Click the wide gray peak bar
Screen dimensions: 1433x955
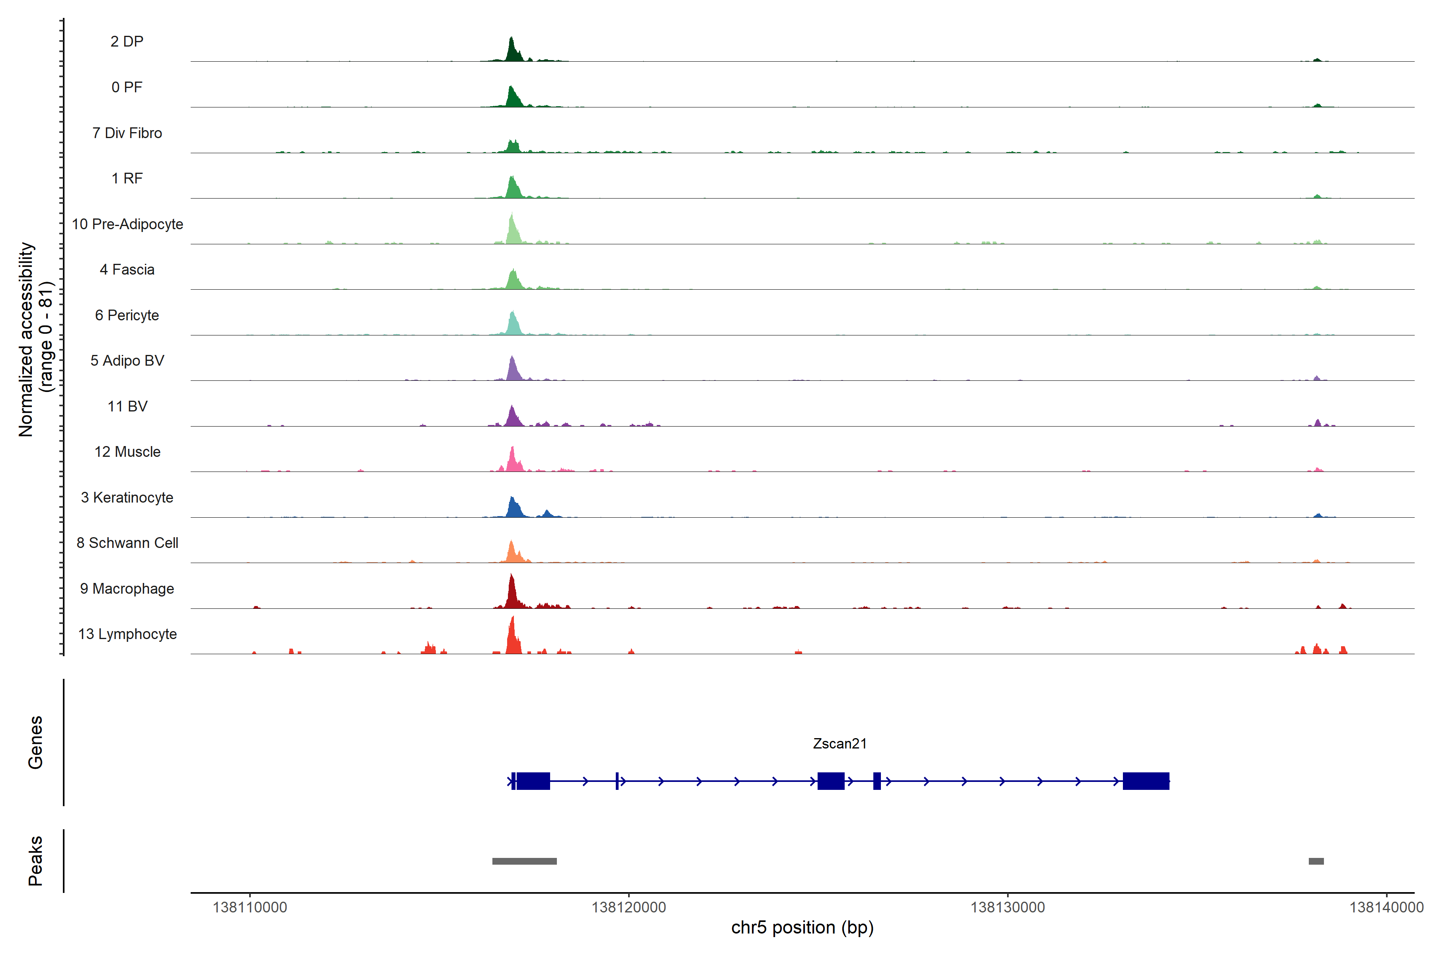point(524,861)
